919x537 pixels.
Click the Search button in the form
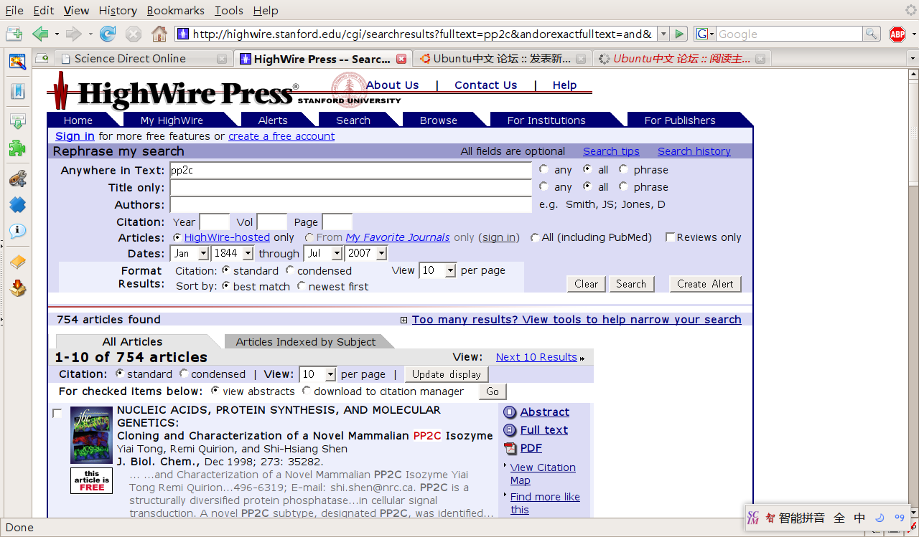point(631,284)
